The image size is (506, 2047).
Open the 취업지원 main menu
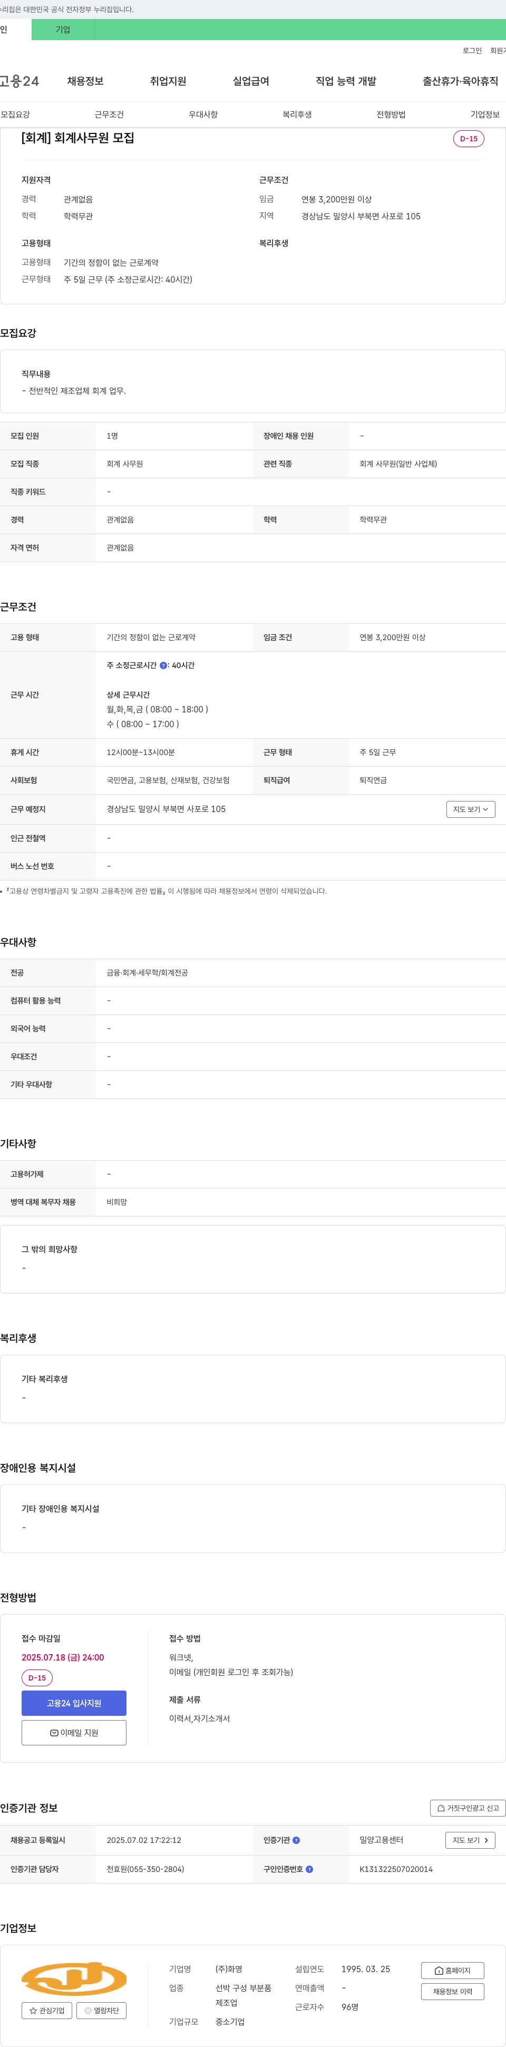pos(168,81)
